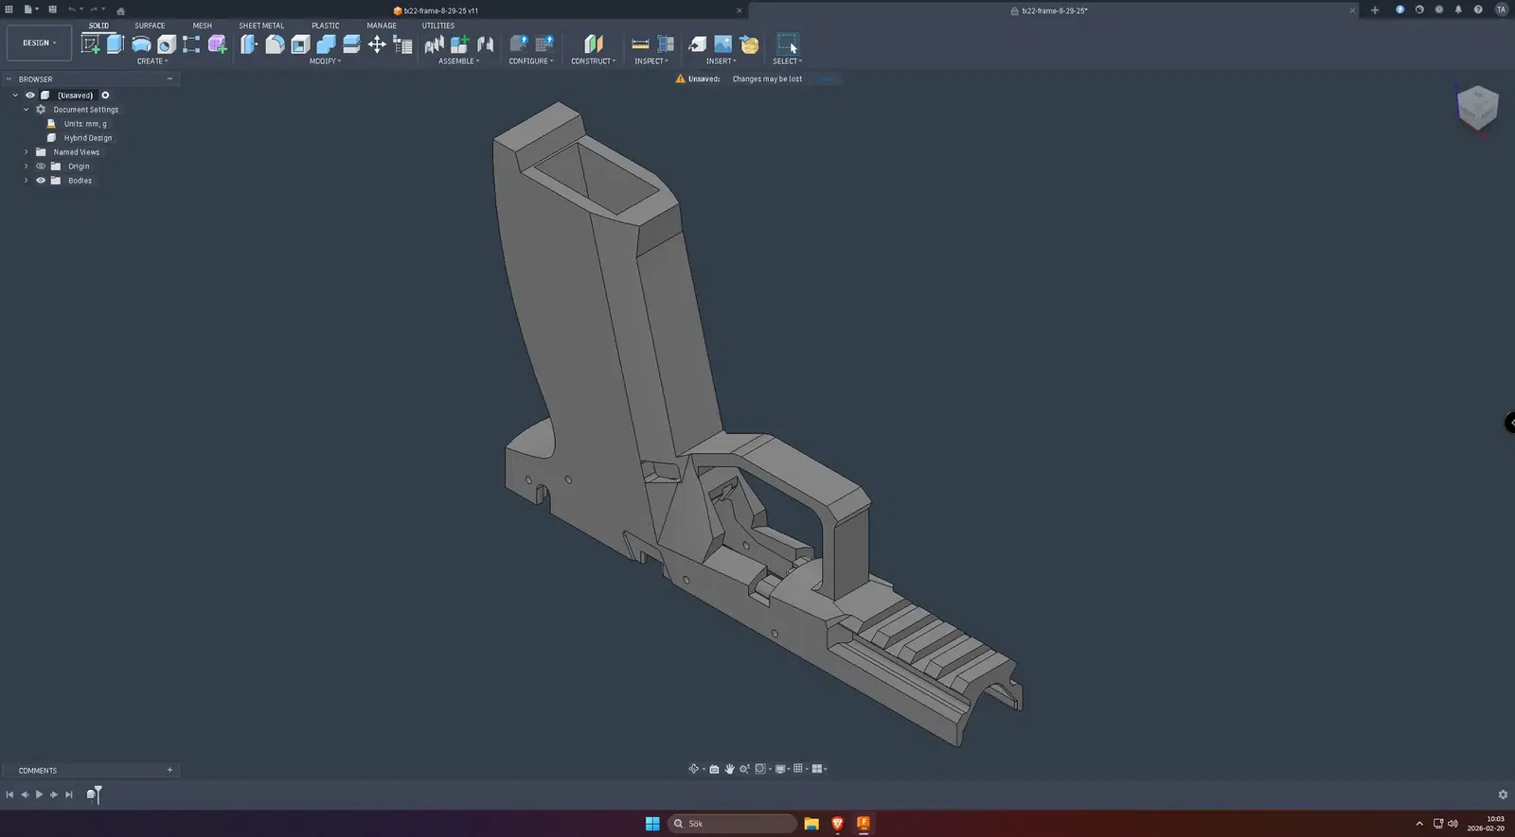Select the Press Pull tool
Viewport: 1515px width, 837px height.
(x=249, y=44)
